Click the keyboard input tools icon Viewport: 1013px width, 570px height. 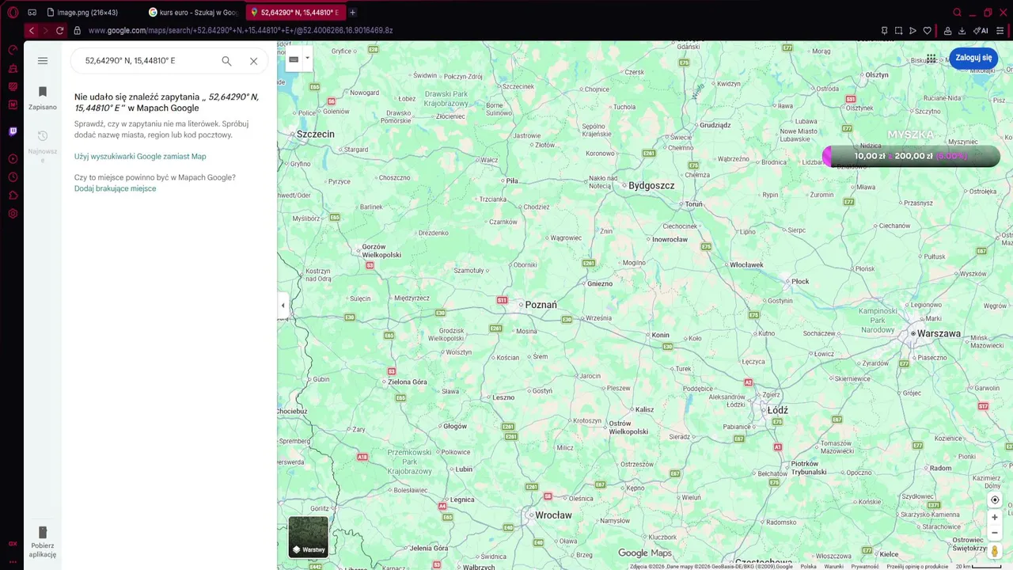(x=294, y=59)
